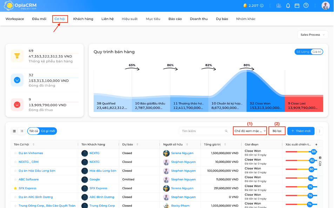334x208 pixels.
Task: Unstar the SPX Express opportunity
Action: coord(15,188)
